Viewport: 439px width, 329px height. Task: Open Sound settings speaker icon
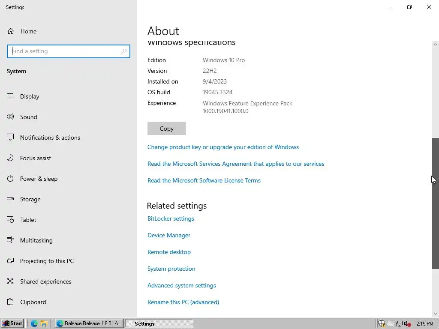pyautogui.click(x=10, y=117)
